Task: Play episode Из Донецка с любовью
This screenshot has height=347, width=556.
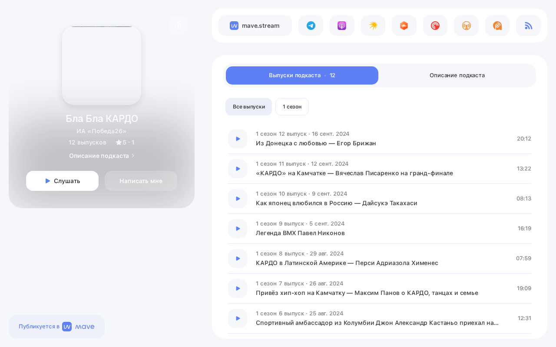Action: 238,139
